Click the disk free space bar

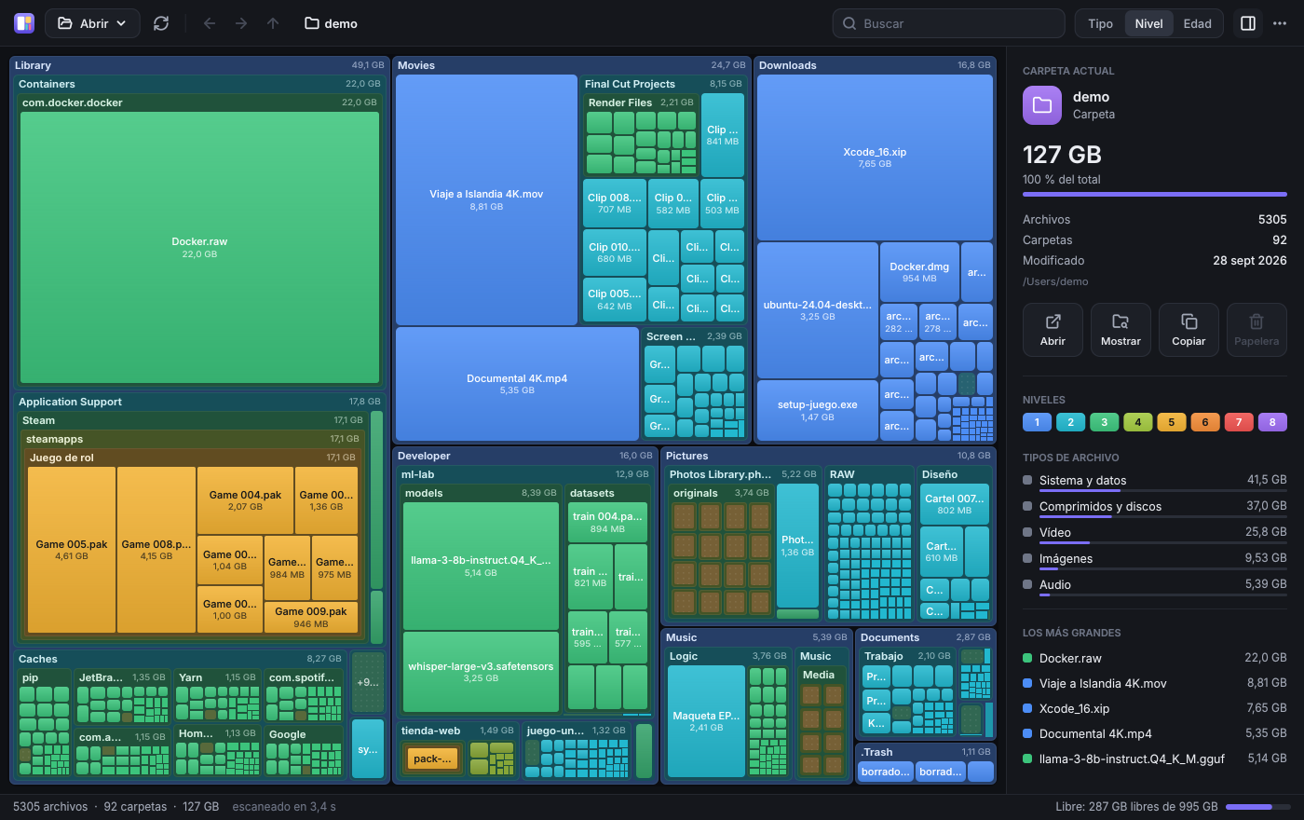click(1257, 806)
